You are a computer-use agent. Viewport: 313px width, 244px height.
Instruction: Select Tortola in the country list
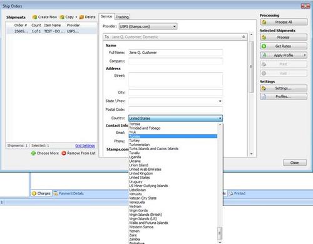pyautogui.click(x=173, y=124)
